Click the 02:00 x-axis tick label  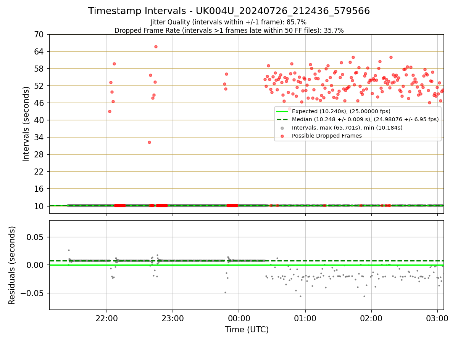pos(371,318)
